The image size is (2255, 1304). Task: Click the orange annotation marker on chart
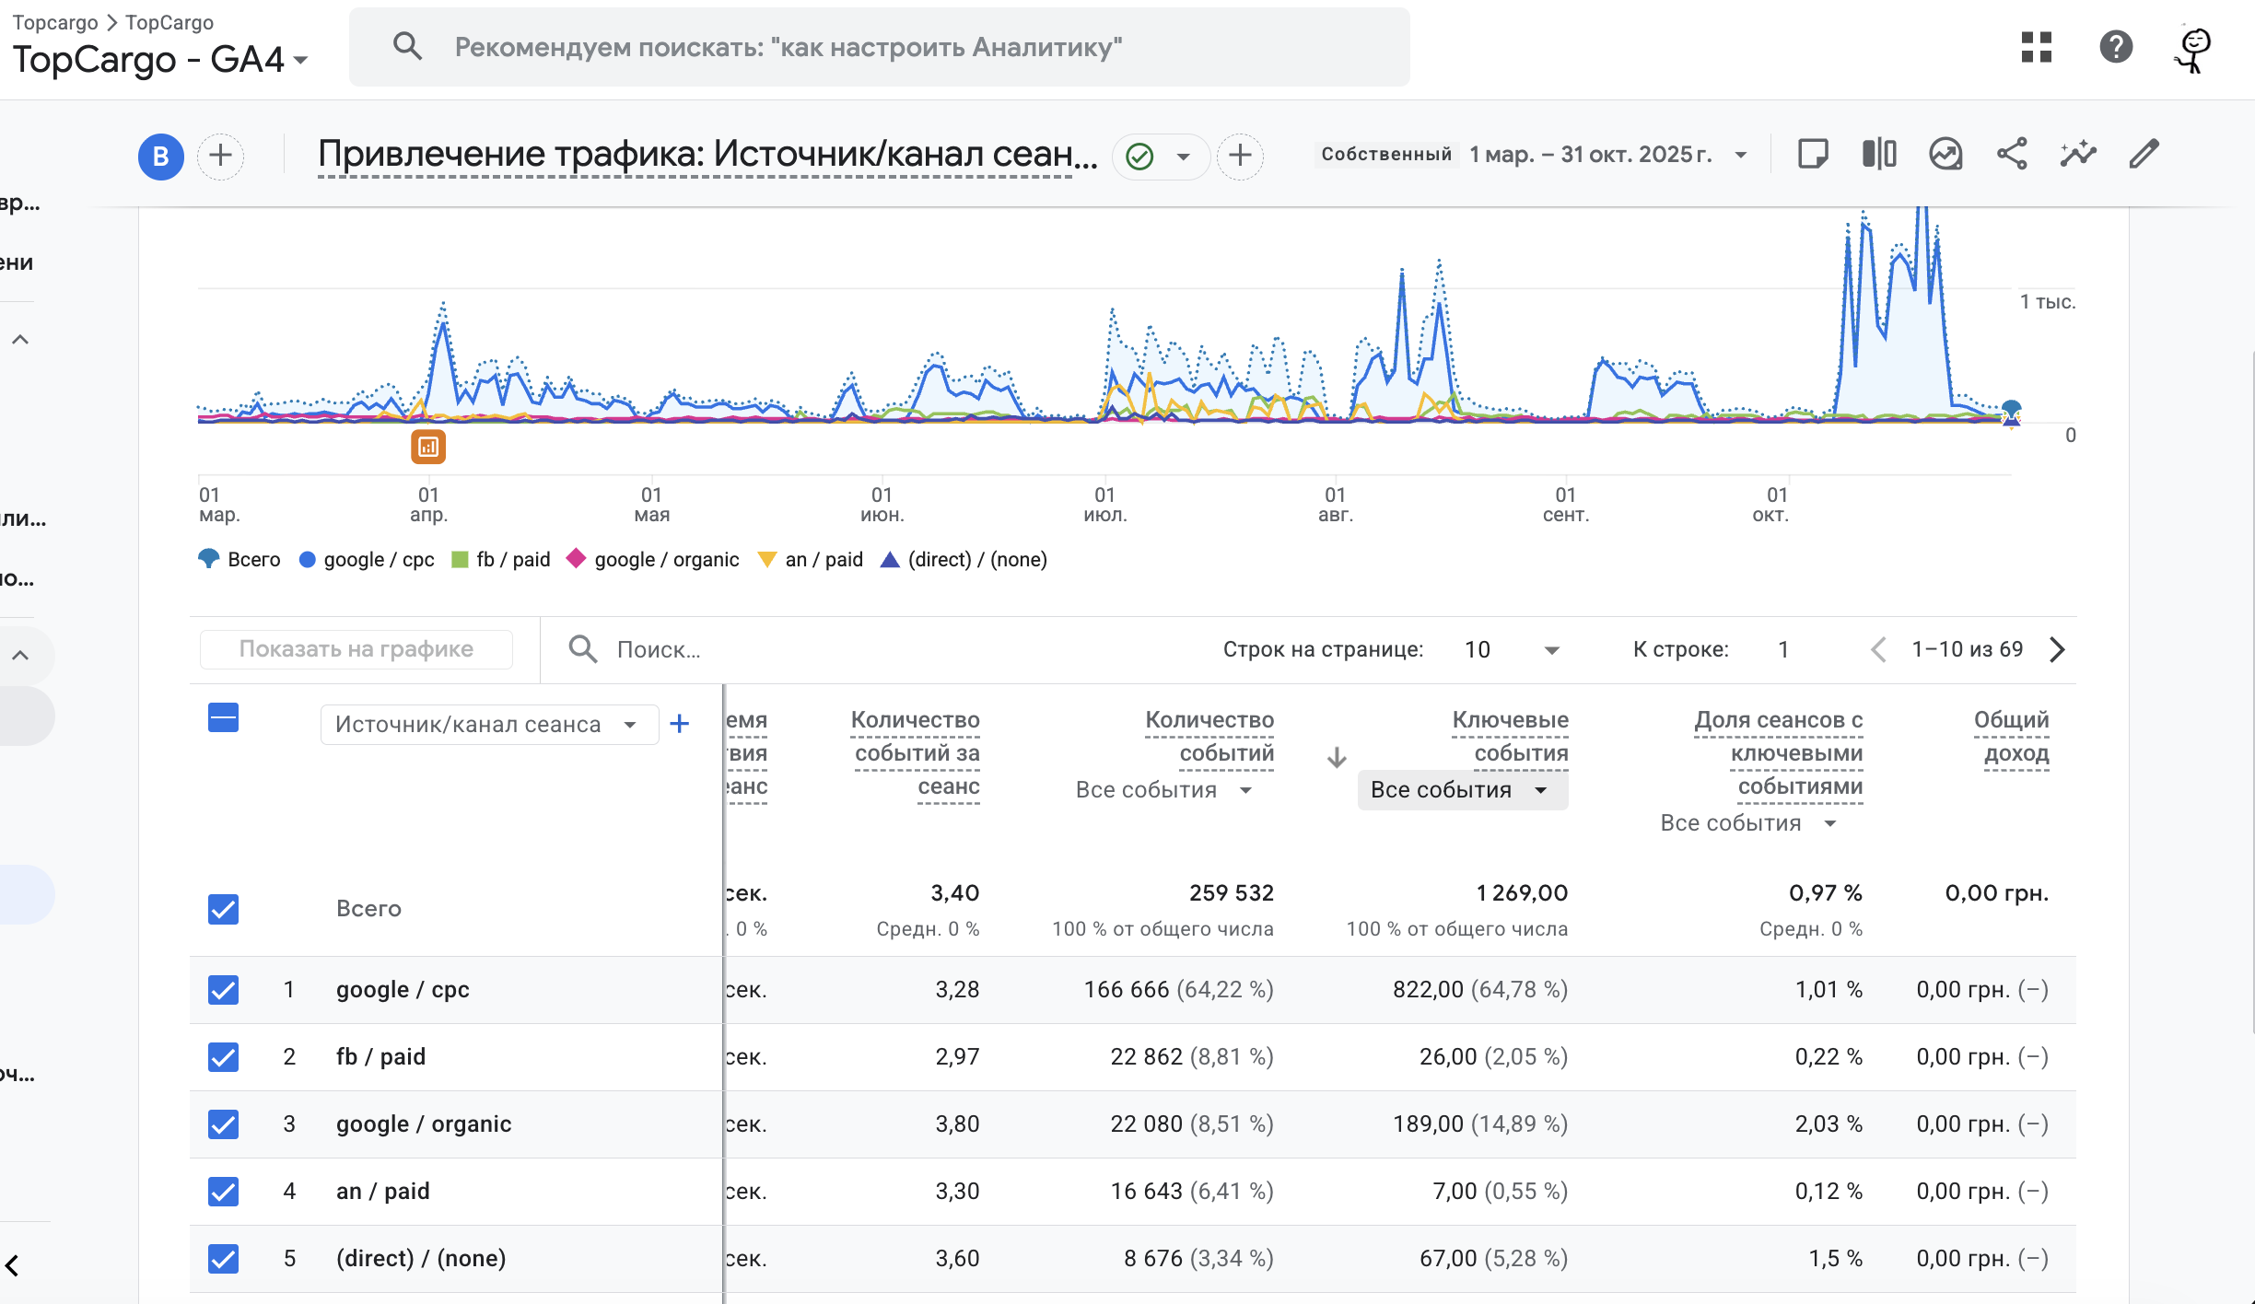(428, 447)
